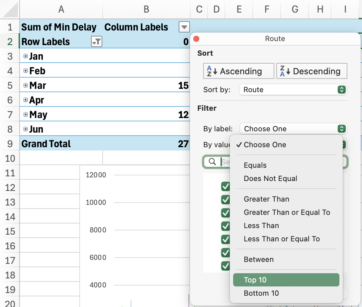The height and width of the screenshot is (307, 362).
Task: Uncheck the first route checkbox
Action: [226, 186]
